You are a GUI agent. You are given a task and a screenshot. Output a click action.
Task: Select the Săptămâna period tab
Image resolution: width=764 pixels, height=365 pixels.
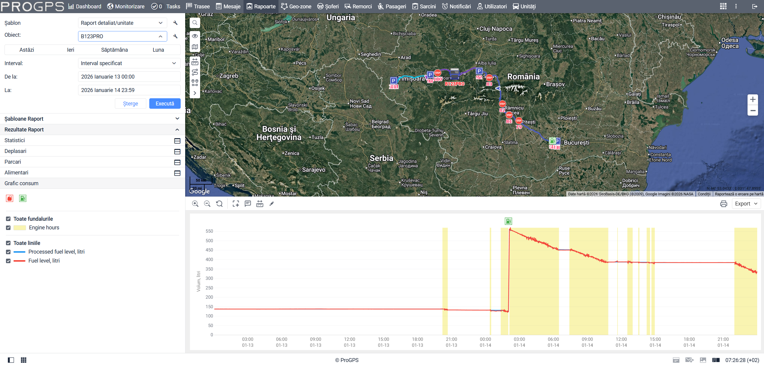114,50
